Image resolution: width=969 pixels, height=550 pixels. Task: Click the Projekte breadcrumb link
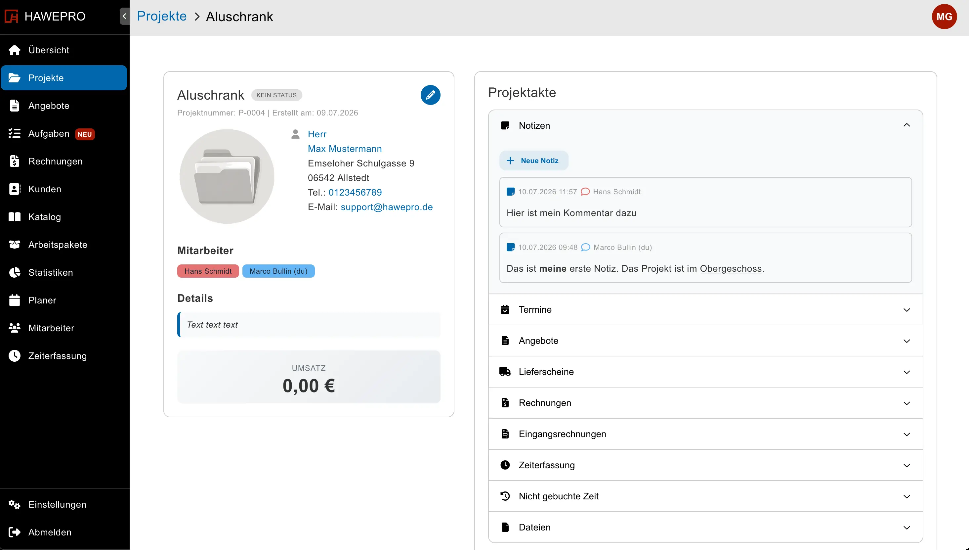[162, 16]
